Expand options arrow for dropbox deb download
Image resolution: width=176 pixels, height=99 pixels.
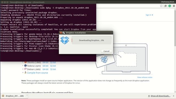tap(27, 96)
